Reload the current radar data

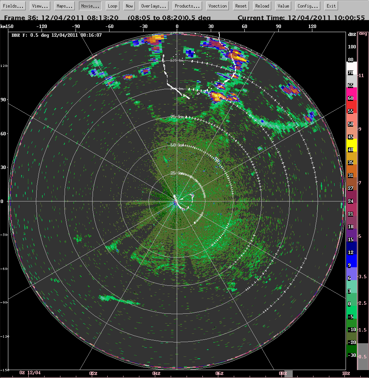click(x=261, y=6)
